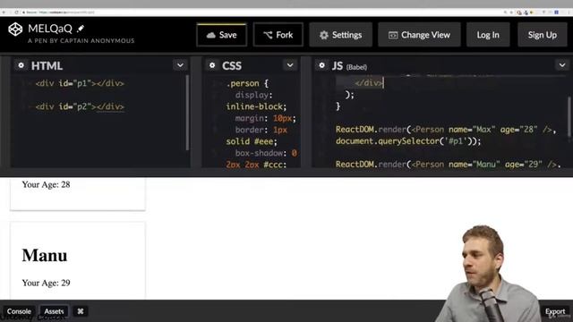
Task: Save the pen
Action: pyautogui.click(x=222, y=35)
